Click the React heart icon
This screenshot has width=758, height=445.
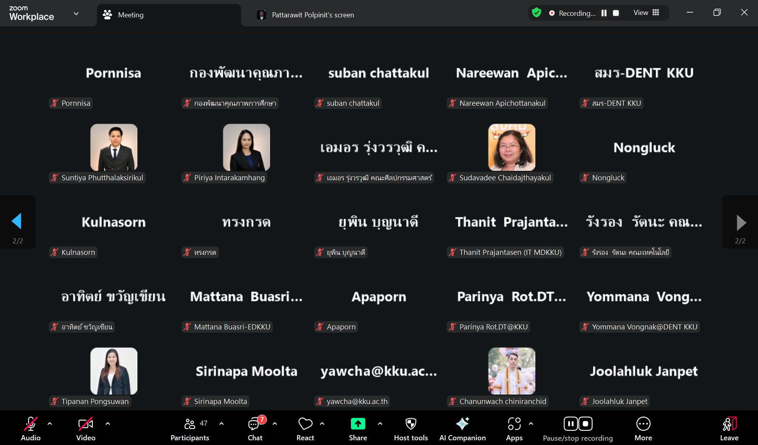[305, 424]
